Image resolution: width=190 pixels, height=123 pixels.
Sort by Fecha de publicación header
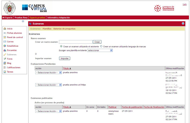point(132,107)
